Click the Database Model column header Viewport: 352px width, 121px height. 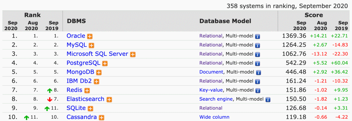pos(225,21)
